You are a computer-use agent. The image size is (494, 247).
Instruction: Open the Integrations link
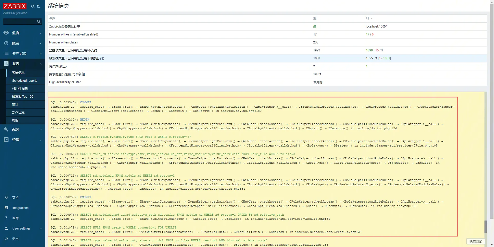pyautogui.click(x=20, y=208)
